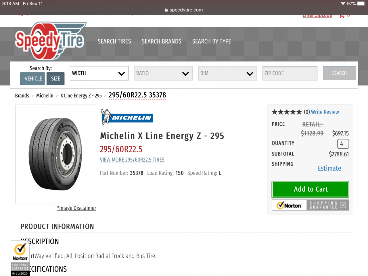
Task: Open the shopping cart icon
Action: tap(342, 16)
